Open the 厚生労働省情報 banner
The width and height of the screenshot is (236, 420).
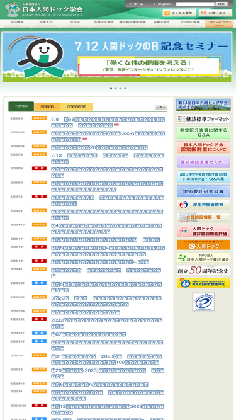tap(203, 205)
